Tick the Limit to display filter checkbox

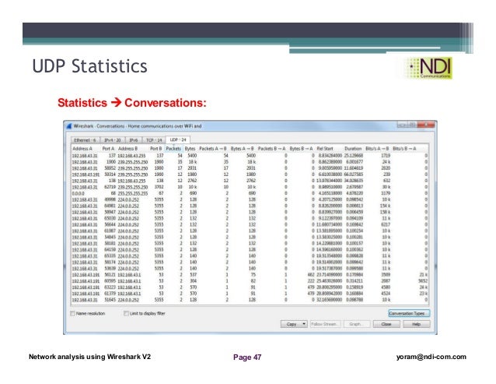click(x=126, y=313)
